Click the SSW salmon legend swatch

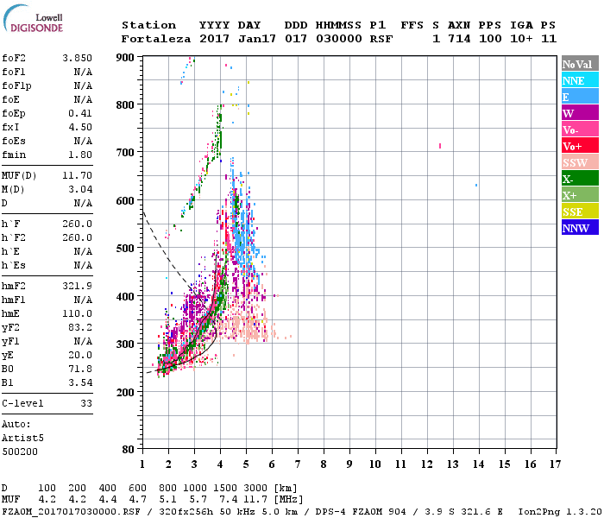click(580, 162)
